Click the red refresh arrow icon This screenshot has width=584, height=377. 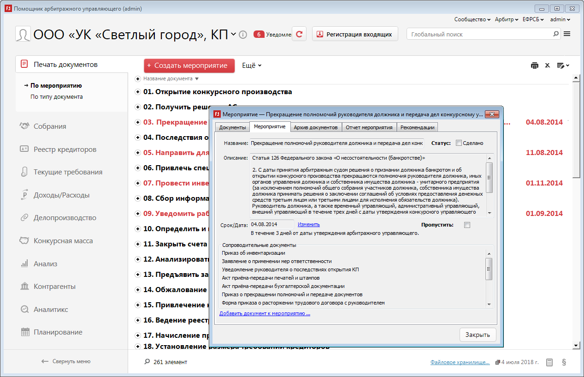point(299,34)
